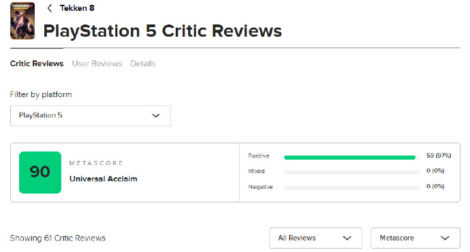Viewport: 470px width, 252px height.
Task: Go back to the Tekken 8 game page
Action: pyautogui.click(x=77, y=8)
